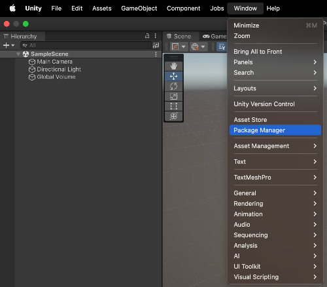This screenshot has width=327, height=287.
Task: Open pivot mode dropdown arrow
Action: 184,47
